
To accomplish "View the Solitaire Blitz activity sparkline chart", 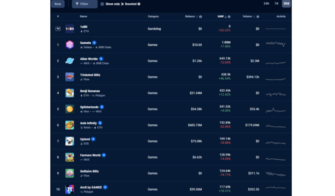I will [x=276, y=174].
